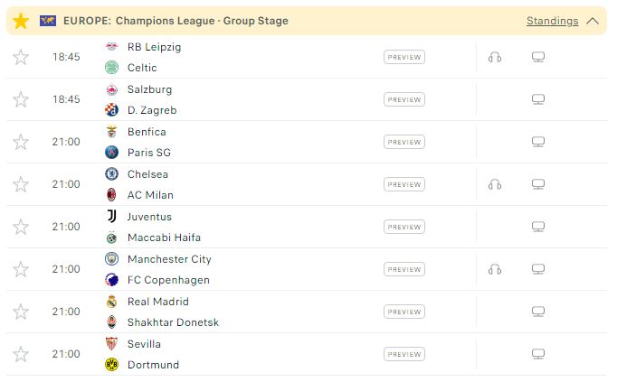
Task: Click the Europe flag icon in the header
Action: 48,21
